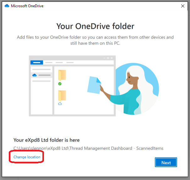
Task: Select the folder path text C:\Users\slennon\eXpd8 Ltd
Action: [88, 148]
